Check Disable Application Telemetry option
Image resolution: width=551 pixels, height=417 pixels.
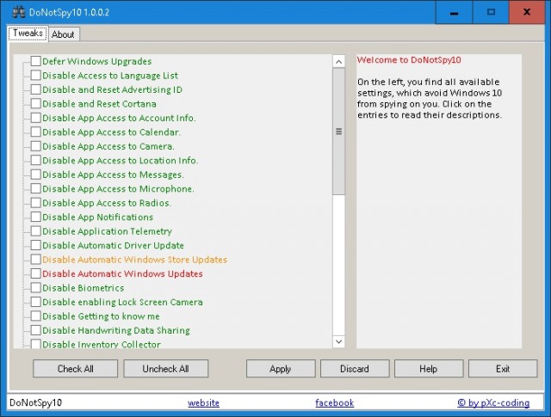pyautogui.click(x=36, y=231)
